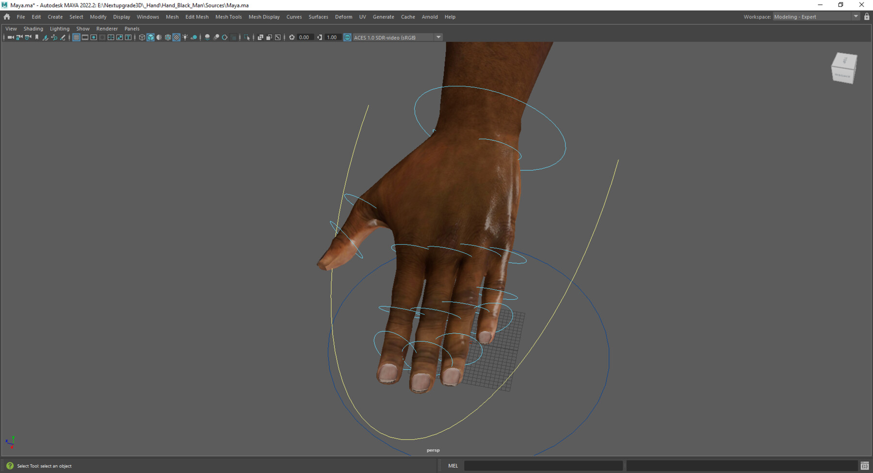Select smooth shaded display mode

tap(150, 37)
